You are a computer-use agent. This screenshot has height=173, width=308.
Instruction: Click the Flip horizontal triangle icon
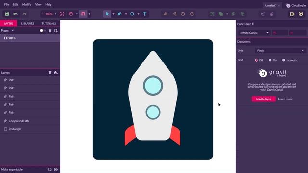pos(174,14)
